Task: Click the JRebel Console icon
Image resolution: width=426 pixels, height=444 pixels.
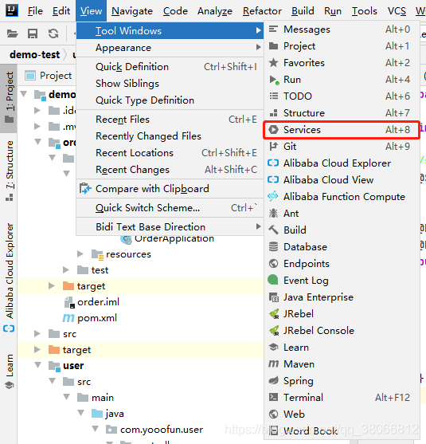Action: click(274, 331)
